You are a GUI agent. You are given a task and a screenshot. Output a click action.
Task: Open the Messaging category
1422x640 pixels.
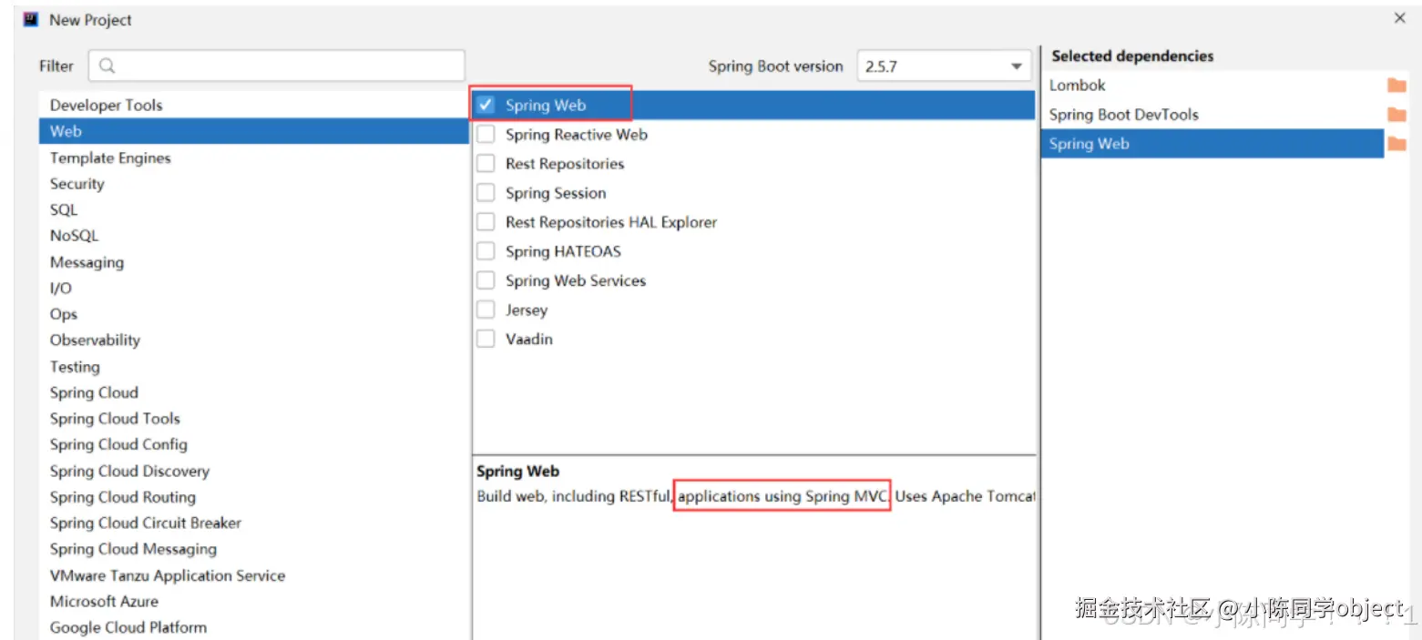tap(253, 262)
